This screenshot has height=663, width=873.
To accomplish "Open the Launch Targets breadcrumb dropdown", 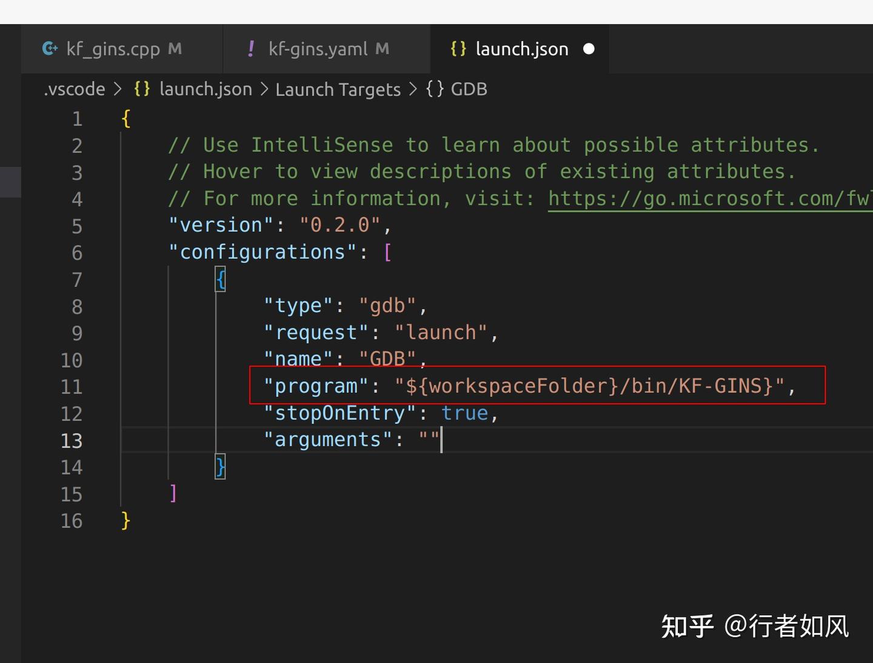I will pyautogui.click(x=338, y=89).
